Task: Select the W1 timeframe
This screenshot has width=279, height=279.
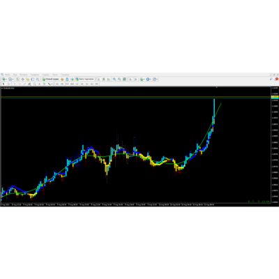Action: click(x=92, y=84)
